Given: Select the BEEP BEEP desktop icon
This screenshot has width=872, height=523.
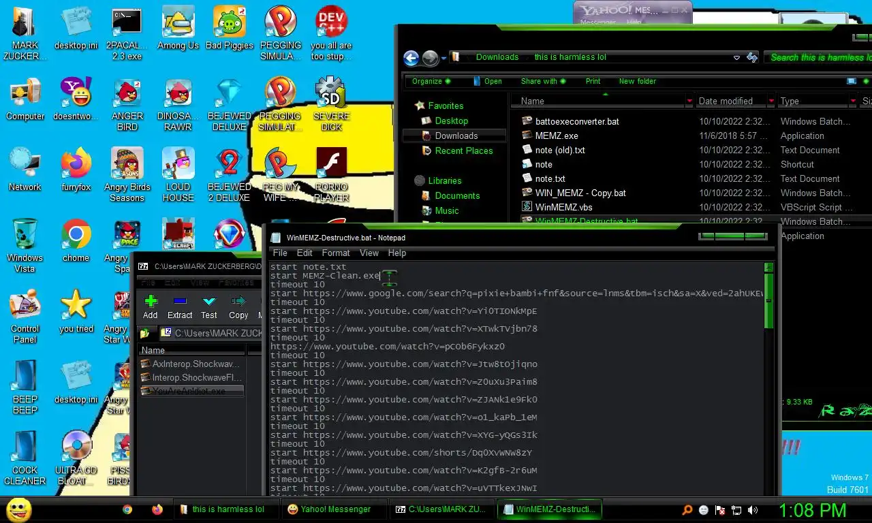Looking at the screenshot, I should coord(25,387).
